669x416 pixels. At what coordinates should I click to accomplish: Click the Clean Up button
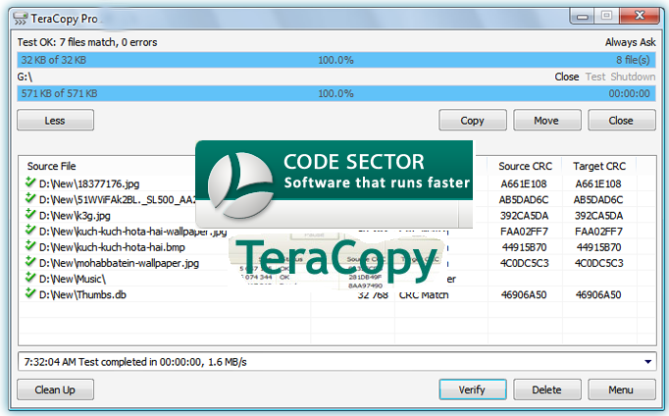coord(56,390)
